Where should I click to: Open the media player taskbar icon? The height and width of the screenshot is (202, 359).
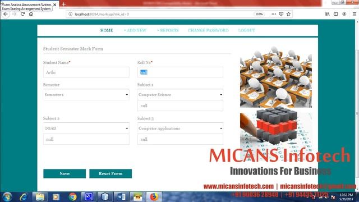tap(56, 197)
